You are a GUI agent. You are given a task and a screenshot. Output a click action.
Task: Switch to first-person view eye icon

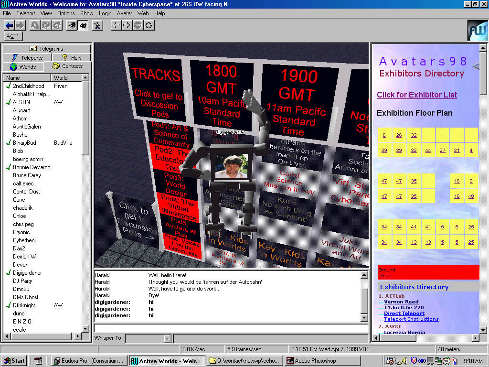72,25
